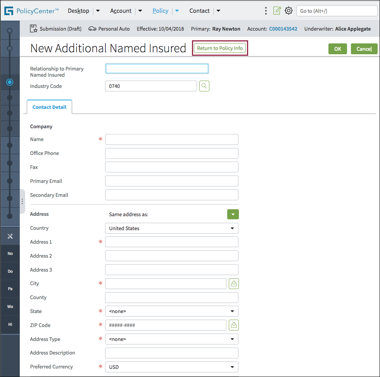The width and height of the screenshot is (380, 377).
Task: Click the Industry Code search magnifier icon
Action: [204, 86]
